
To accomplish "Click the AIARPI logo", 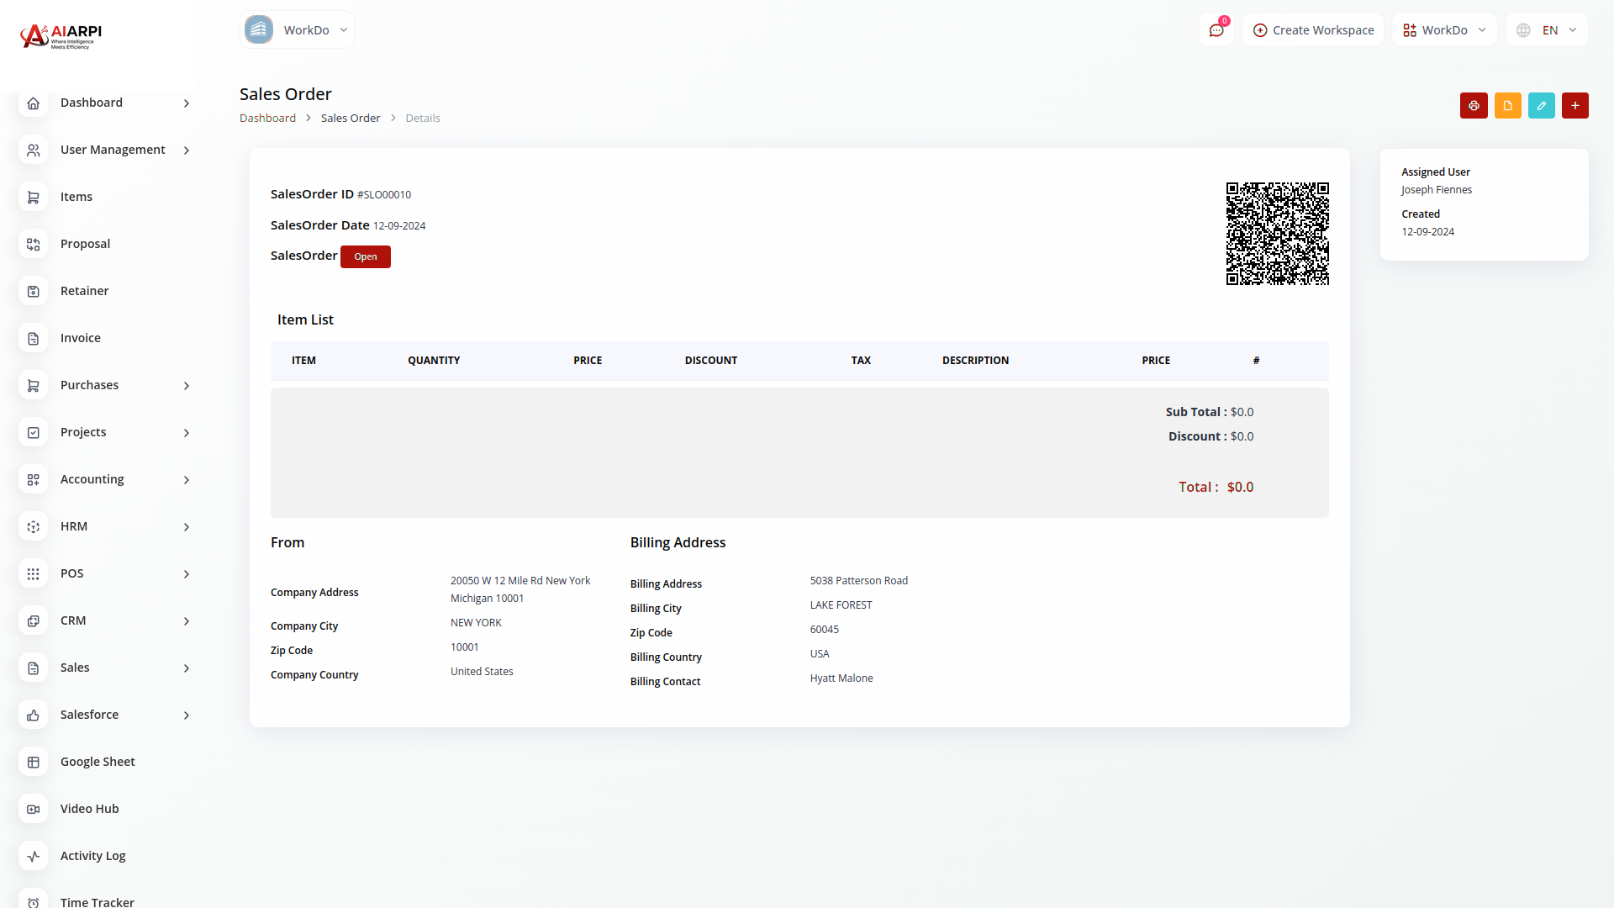I will click(x=61, y=35).
